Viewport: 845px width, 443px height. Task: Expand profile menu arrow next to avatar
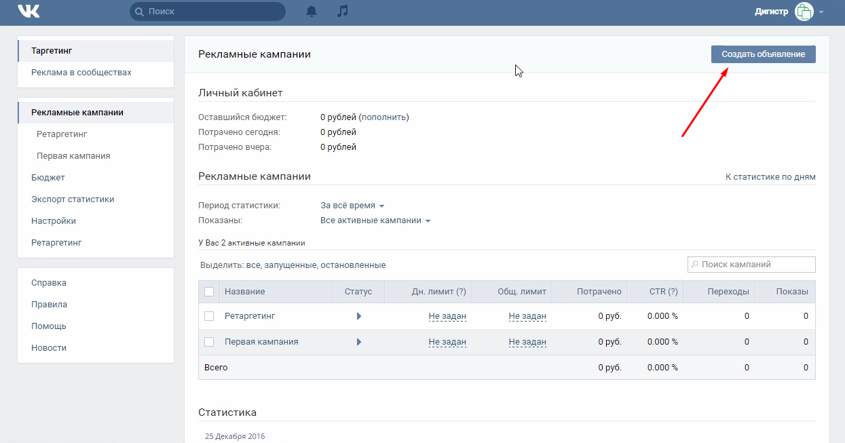tap(821, 12)
